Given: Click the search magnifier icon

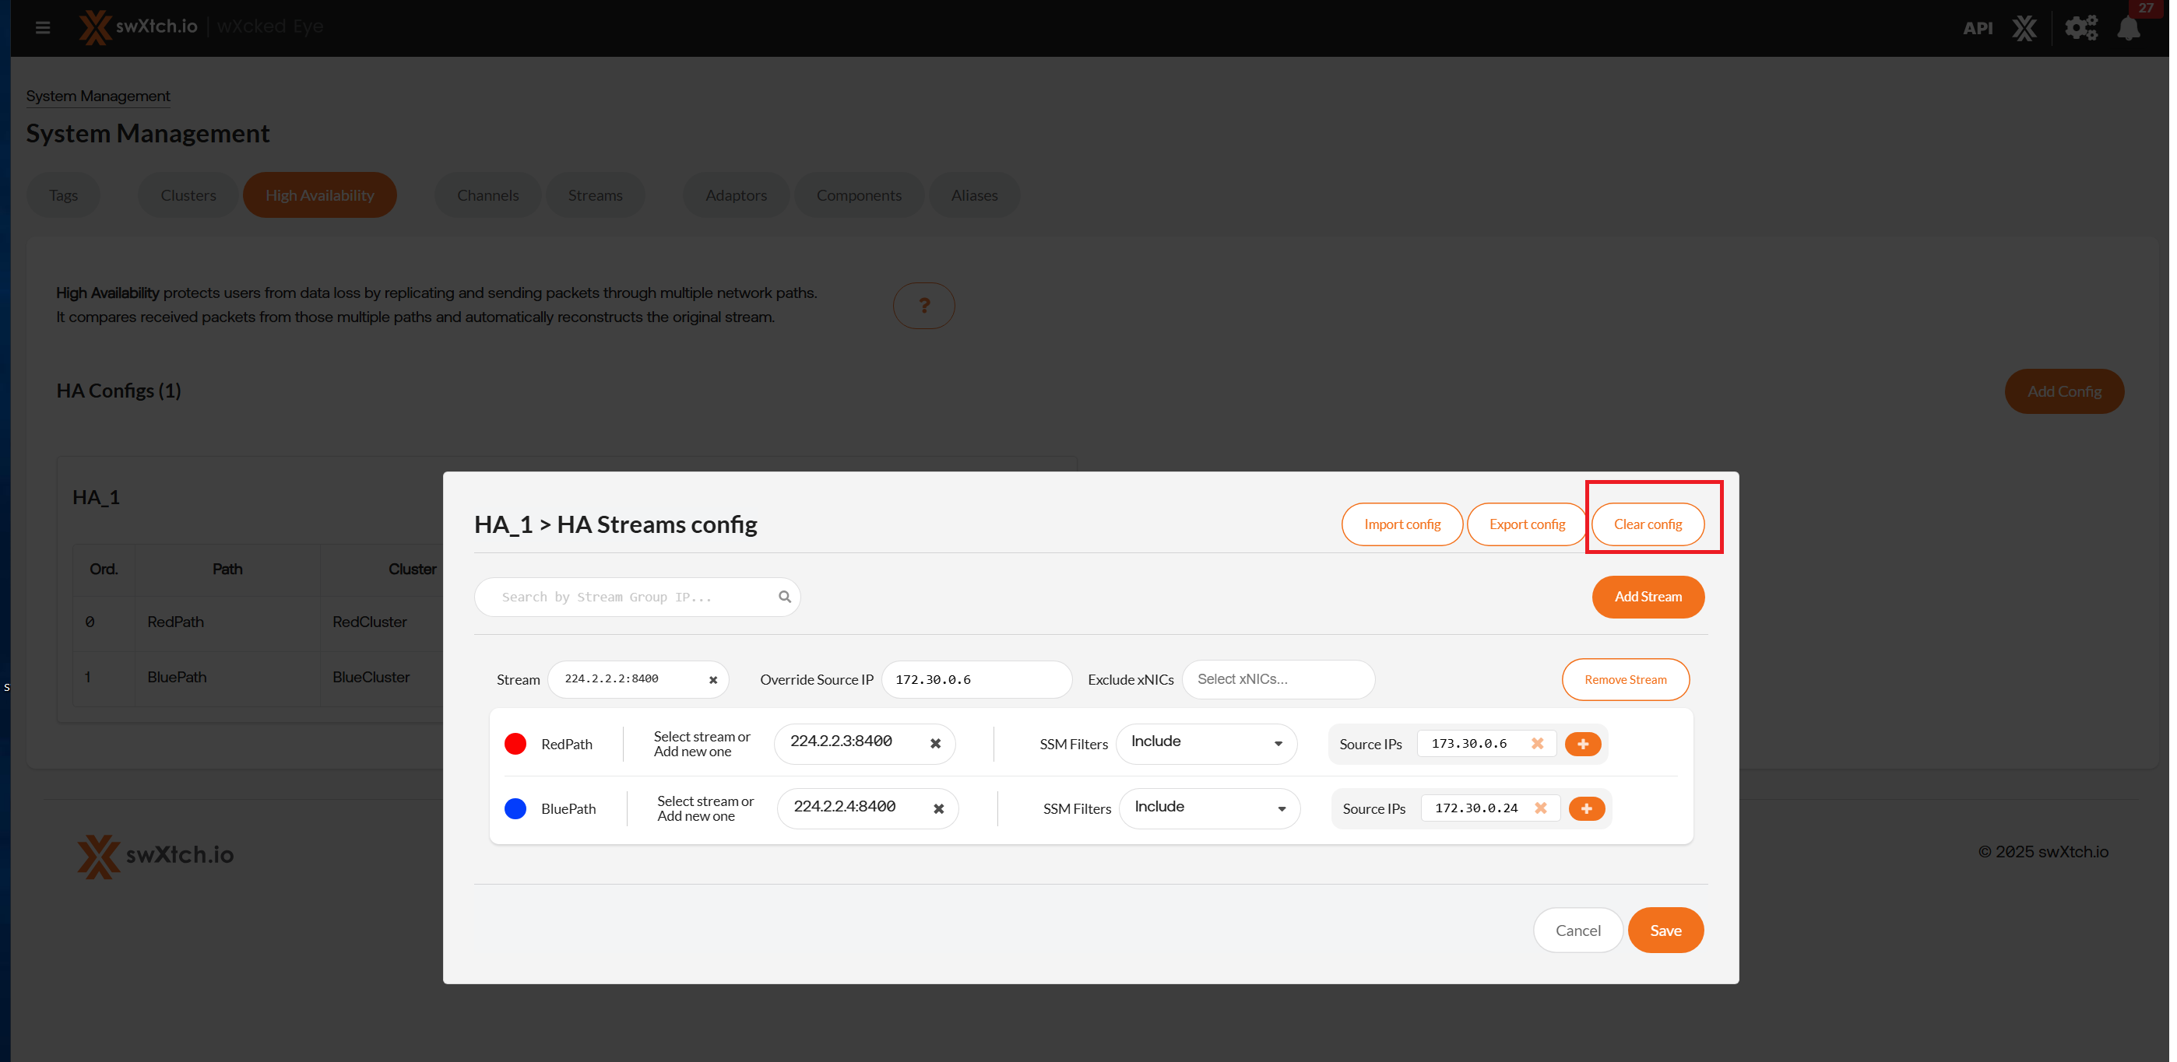Looking at the screenshot, I should point(784,597).
